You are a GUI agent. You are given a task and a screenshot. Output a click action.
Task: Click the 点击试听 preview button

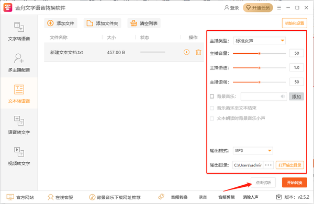263,183
